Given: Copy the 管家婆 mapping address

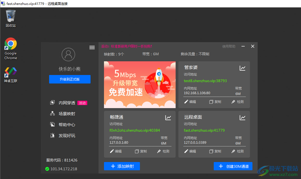Looking at the screenshot, I should click(x=215, y=102).
